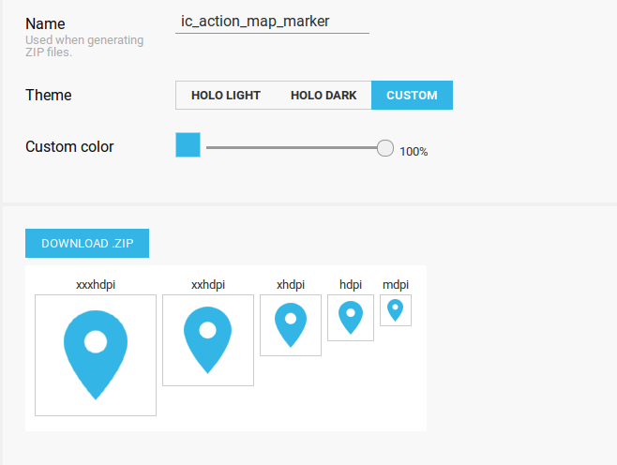The height and width of the screenshot is (465, 617).
Task: Download the icon set ZIP file
Action: point(87,243)
